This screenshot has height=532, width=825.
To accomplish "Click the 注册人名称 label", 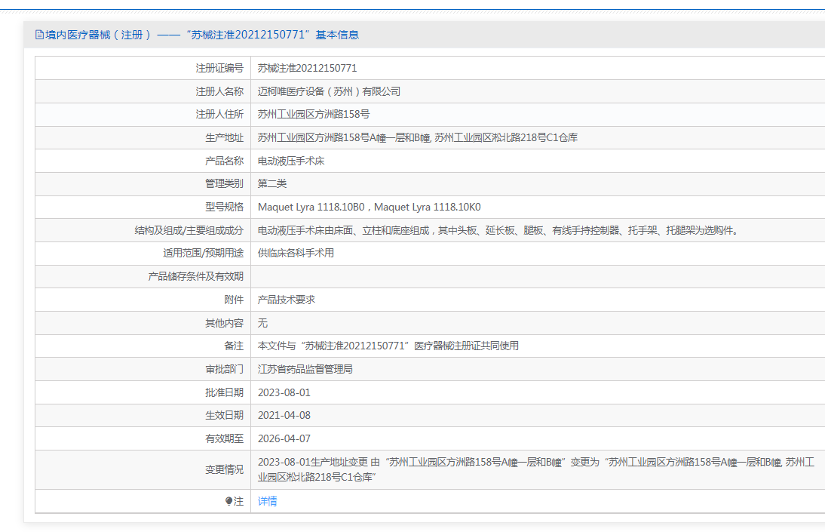I will (x=219, y=91).
